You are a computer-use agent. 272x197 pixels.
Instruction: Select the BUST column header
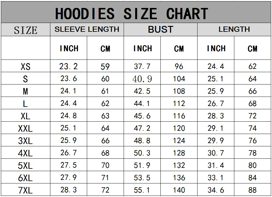pos(160,29)
